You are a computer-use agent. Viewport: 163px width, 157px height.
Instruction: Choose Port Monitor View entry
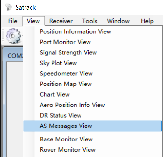(x=93, y=42)
